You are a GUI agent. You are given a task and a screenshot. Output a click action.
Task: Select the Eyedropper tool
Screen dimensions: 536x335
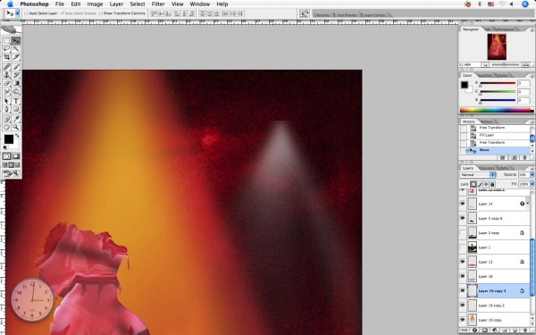point(16,119)
